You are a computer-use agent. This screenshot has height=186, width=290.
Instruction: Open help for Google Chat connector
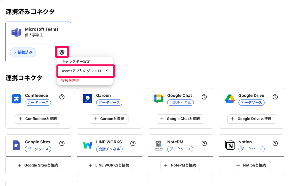click(204, 97)
